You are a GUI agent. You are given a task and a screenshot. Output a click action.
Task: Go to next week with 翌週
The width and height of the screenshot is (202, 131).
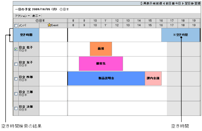[196, 3]
